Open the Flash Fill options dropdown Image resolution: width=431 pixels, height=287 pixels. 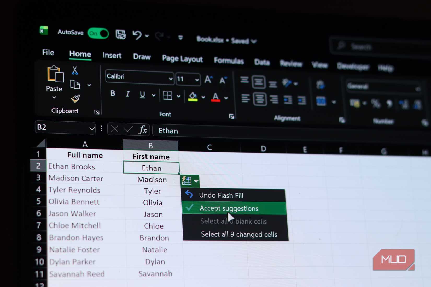click(x=196, y=181)
